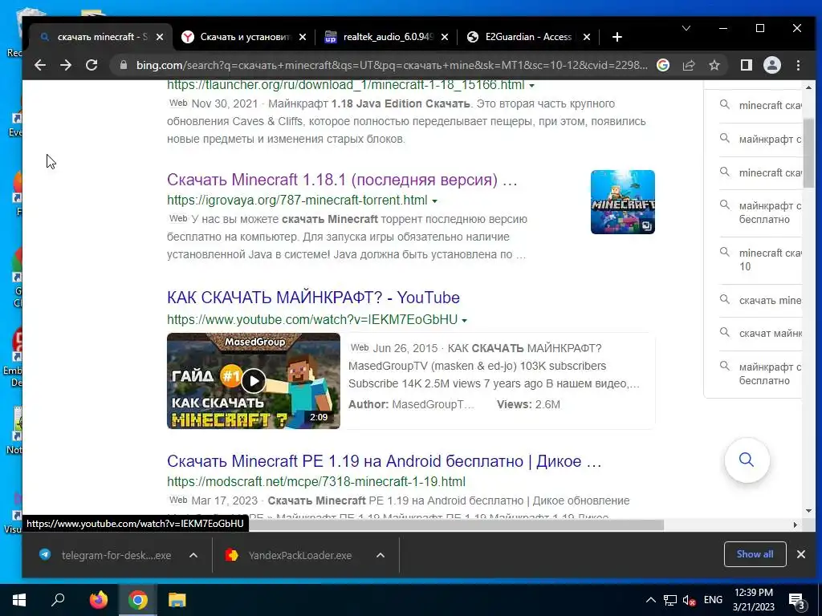Viewport: 822px width, 616px height.
Task: Open Скачать Minecraft 1.18.1 result link
Action: (342, 180)
